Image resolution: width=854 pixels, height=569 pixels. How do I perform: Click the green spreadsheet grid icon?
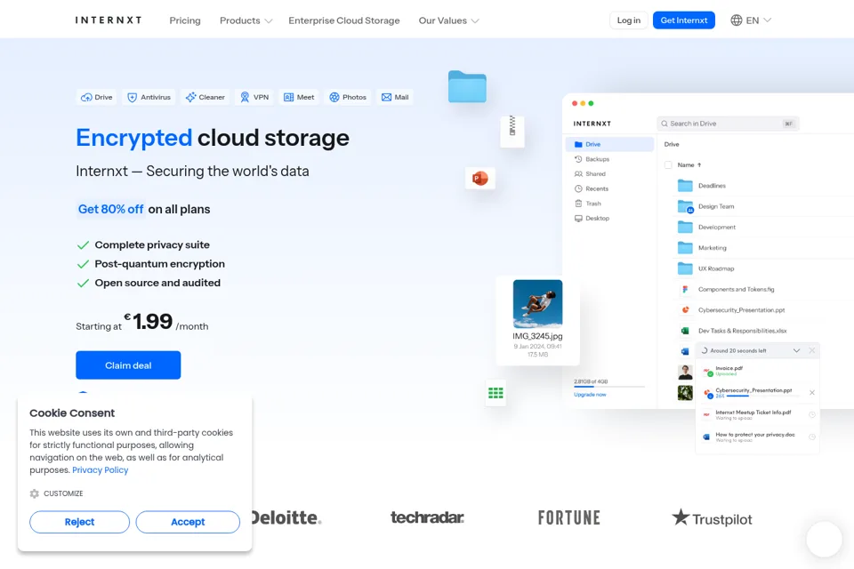click(495, 393)
